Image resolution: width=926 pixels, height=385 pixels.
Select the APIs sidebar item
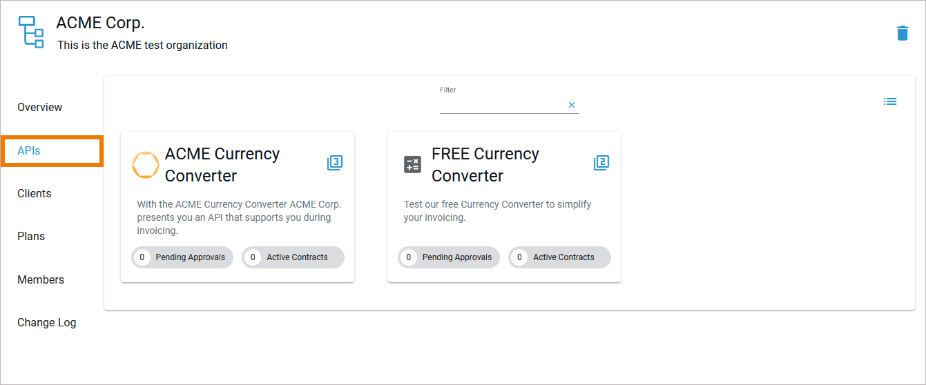(x=29, y=151)
